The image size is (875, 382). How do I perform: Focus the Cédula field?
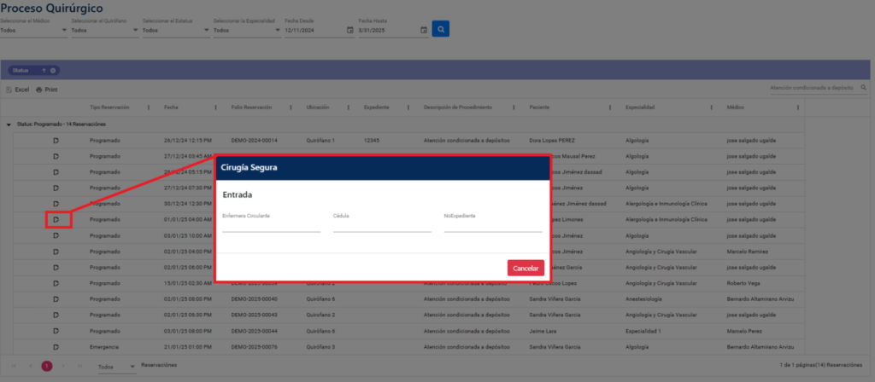[382, 226]
